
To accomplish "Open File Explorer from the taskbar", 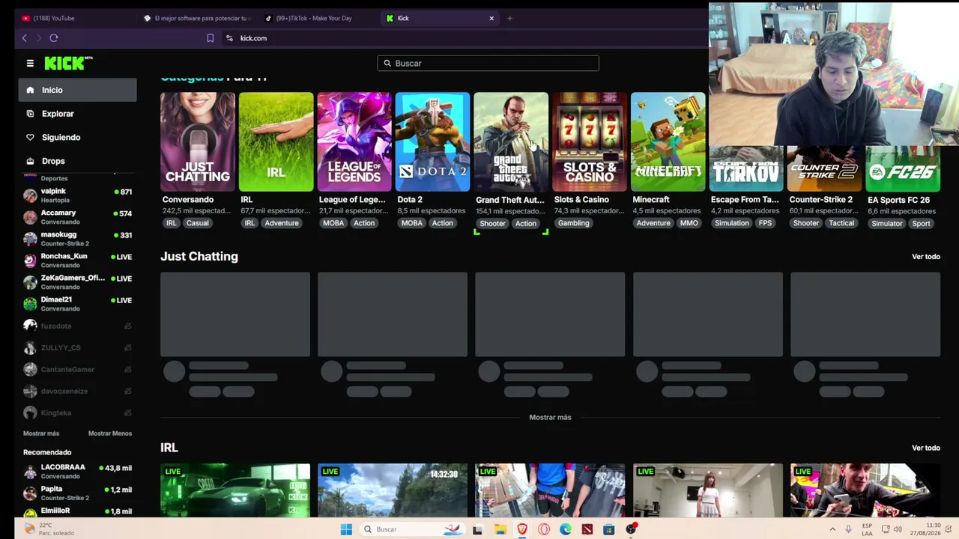I will pos(500,529).
